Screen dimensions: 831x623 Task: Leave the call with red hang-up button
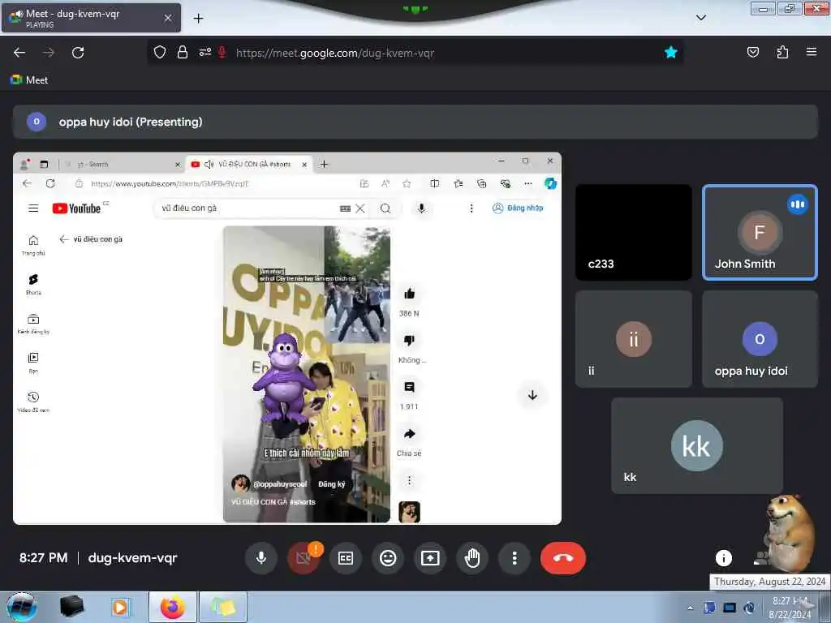click(x=563, y=558)
